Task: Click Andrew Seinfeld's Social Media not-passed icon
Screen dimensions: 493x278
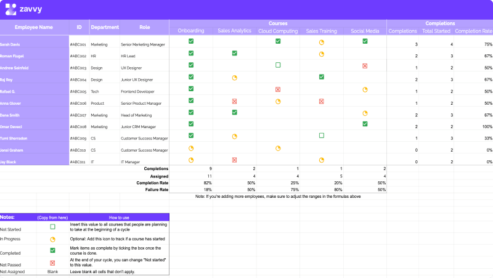Action: coord(365,66)
